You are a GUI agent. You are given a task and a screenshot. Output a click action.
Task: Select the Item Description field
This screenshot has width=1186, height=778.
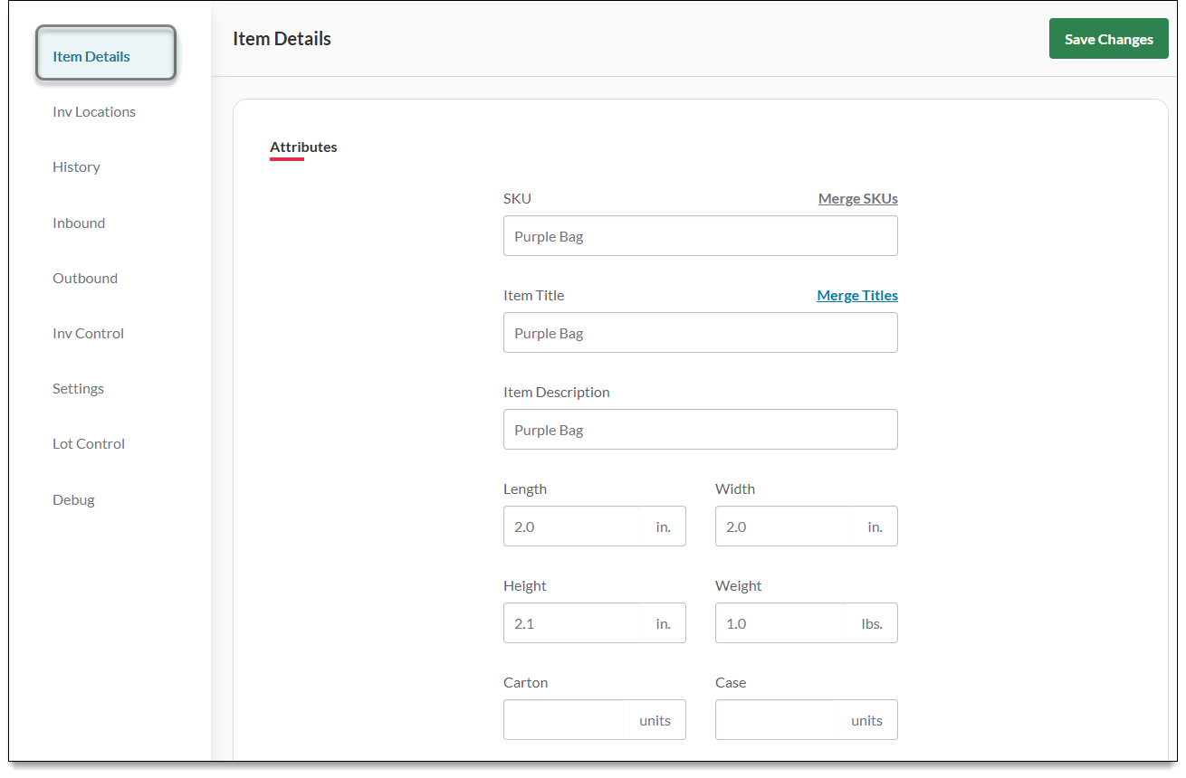[x=700, y=429]
